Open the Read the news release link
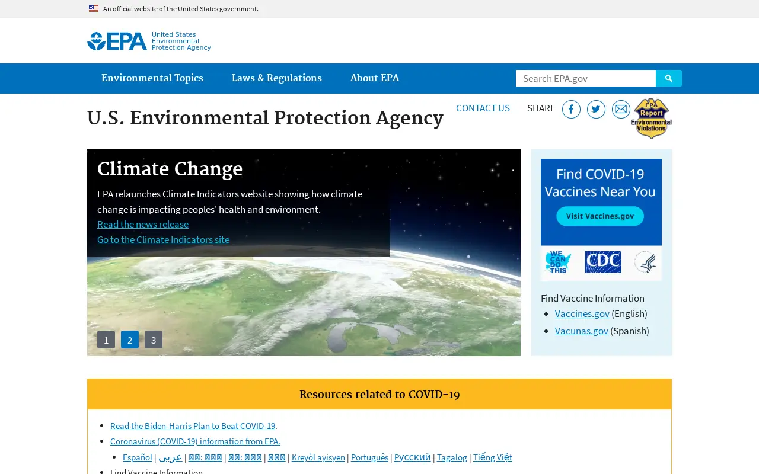The height and width of the screenshot is (474, 759). coord(143,224)
